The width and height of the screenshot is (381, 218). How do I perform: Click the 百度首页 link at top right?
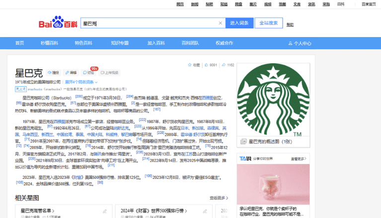click(369, 4)
